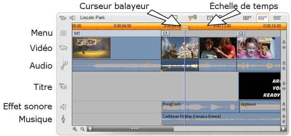Click the timescale at 0:00:04.00
The image size is (291, 136).
[x=122, y=26]
